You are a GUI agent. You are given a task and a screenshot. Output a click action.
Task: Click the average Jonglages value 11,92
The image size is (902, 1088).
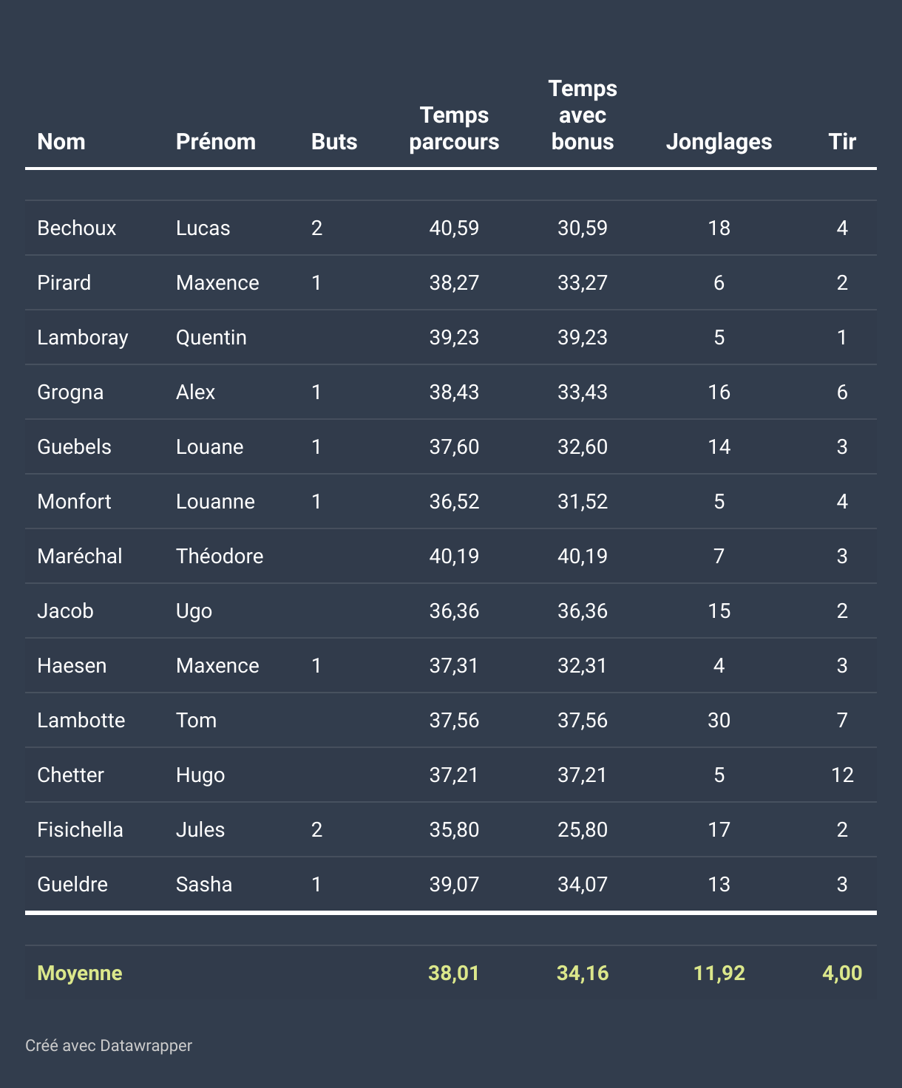click(x=719, y=973)
